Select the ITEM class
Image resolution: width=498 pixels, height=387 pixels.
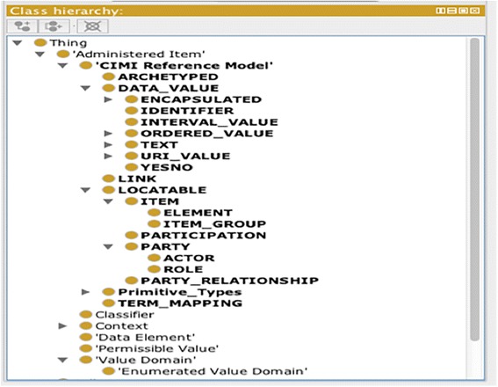160,201
